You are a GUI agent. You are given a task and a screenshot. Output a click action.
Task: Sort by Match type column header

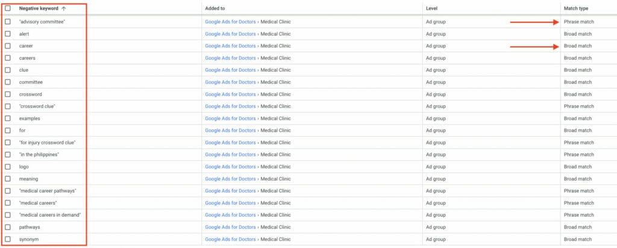pyautogui.click(x=575, y=8)
